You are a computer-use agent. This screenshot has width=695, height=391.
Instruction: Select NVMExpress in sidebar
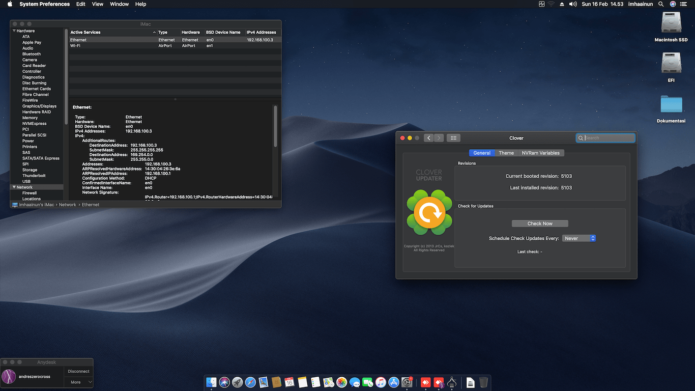(34, 123)
